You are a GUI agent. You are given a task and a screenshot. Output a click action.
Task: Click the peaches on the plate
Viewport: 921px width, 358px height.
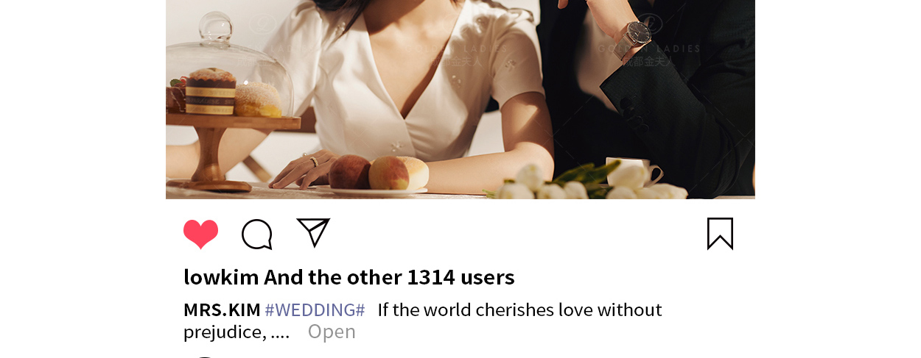(x=378, y=173)
